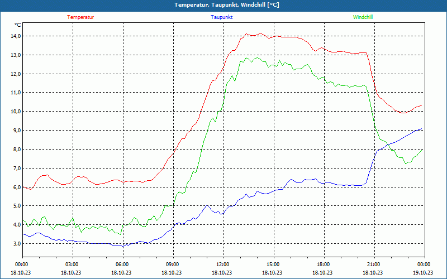
Task: Click the 09:00 time axis label
Action: (172, 264)
